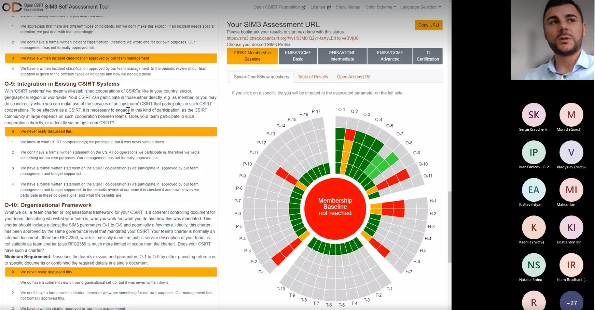Switch to the Table of Results tab
This screenshot has width=595, height=310.
(x=313, y=77)
